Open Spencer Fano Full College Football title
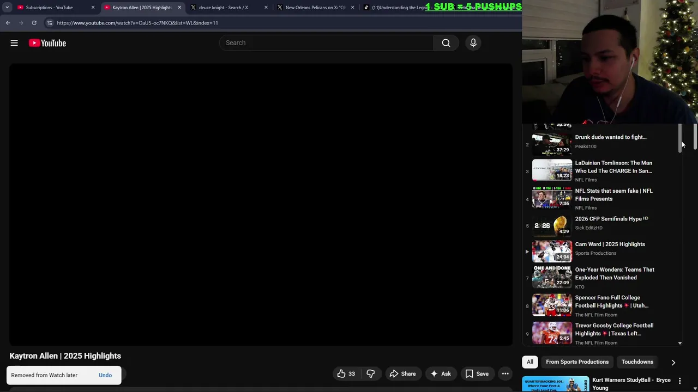 (612, 302)
